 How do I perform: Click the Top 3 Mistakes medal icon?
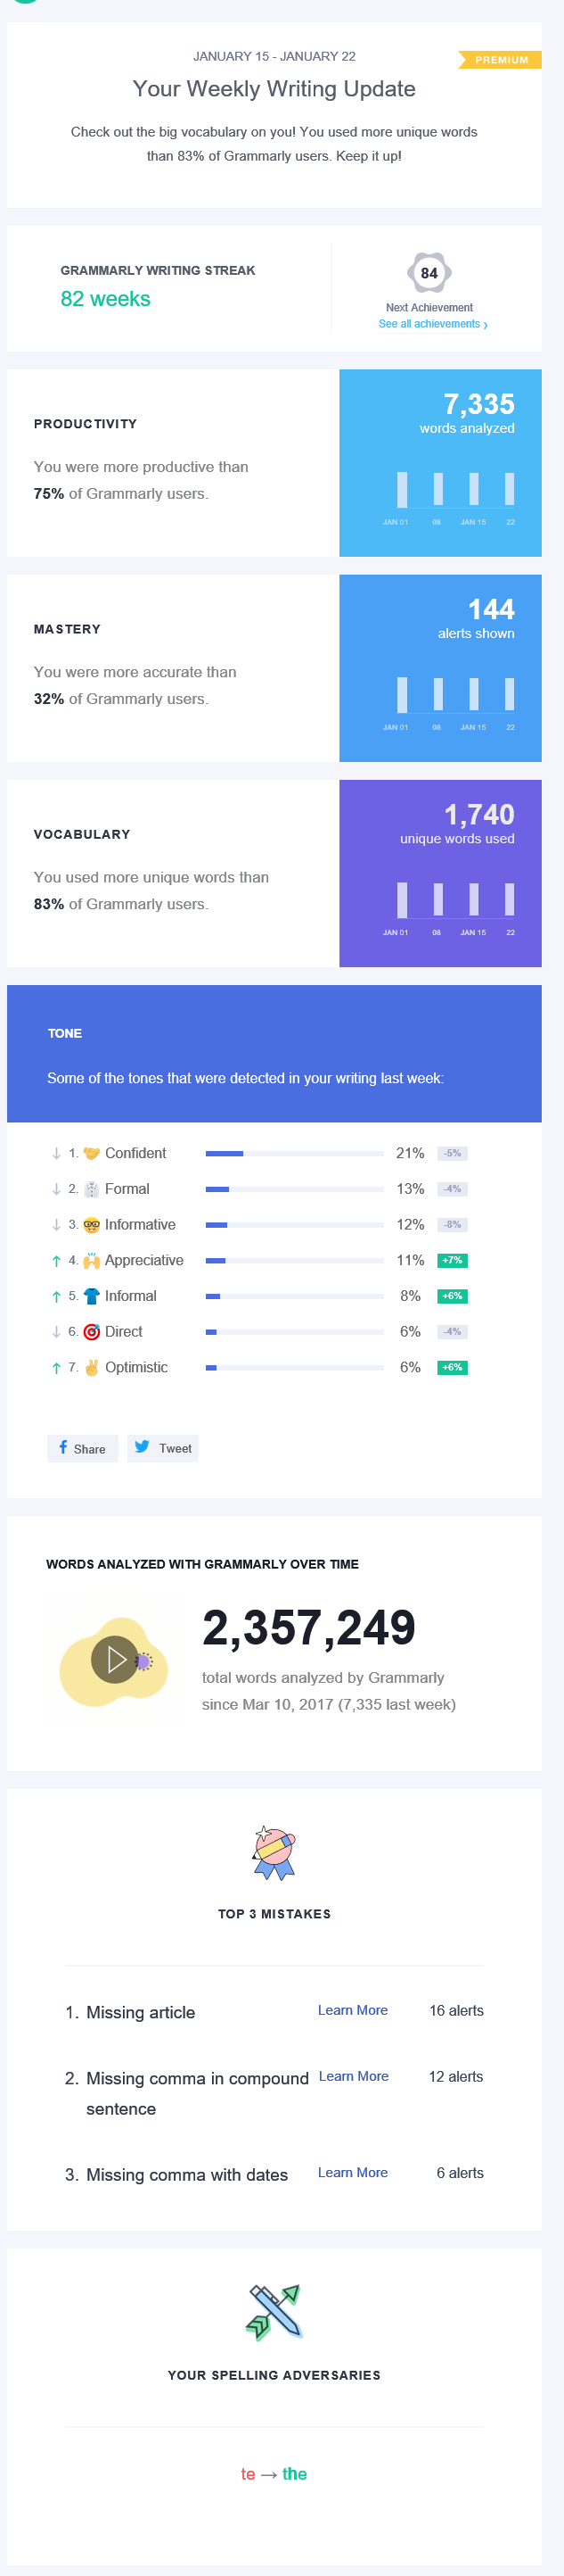274,1852
